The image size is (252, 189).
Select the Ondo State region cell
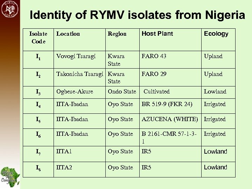pyautogui.click(x=122, y=91)
